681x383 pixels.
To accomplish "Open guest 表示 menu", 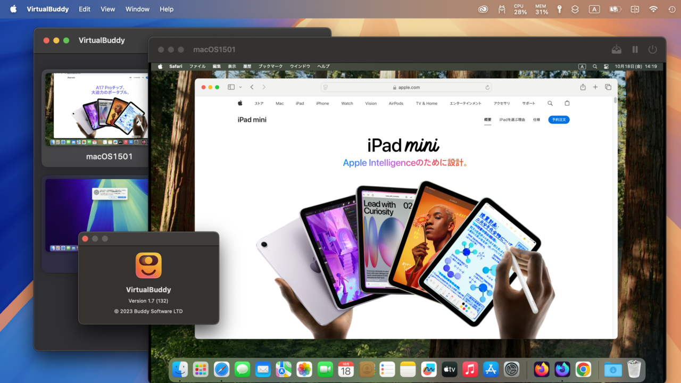I will [232, 66].
